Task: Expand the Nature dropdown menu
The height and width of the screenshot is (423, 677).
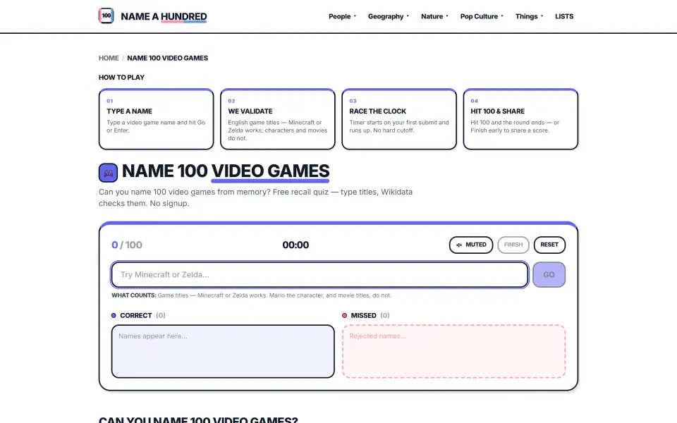Action: [x=435, y=16]
